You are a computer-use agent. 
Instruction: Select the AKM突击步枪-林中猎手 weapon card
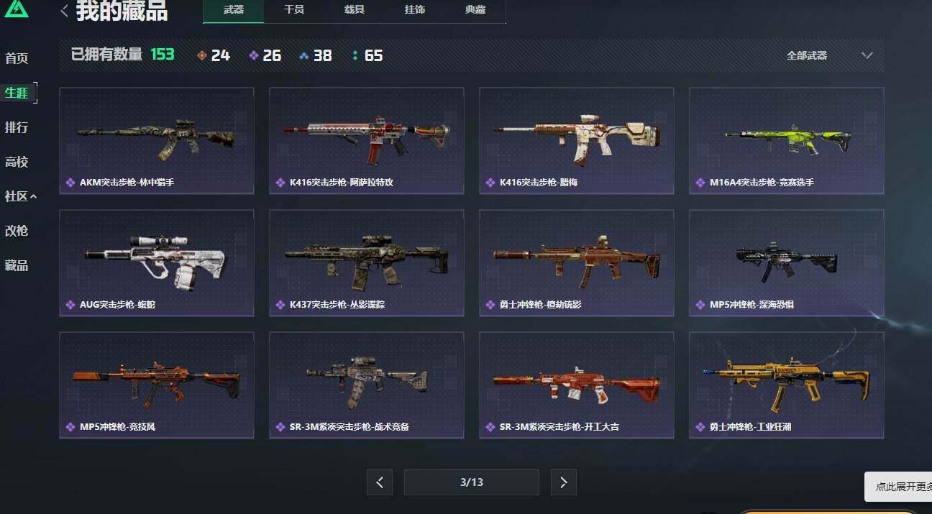(157, 141)
